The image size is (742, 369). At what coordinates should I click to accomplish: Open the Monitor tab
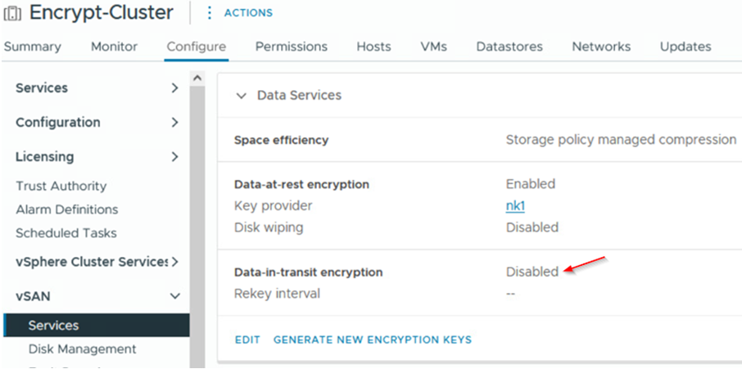pos(114,47)
